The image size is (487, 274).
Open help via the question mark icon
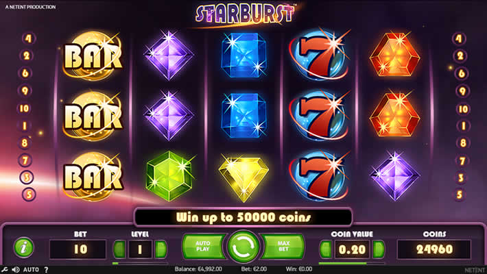tap(46, 269)
